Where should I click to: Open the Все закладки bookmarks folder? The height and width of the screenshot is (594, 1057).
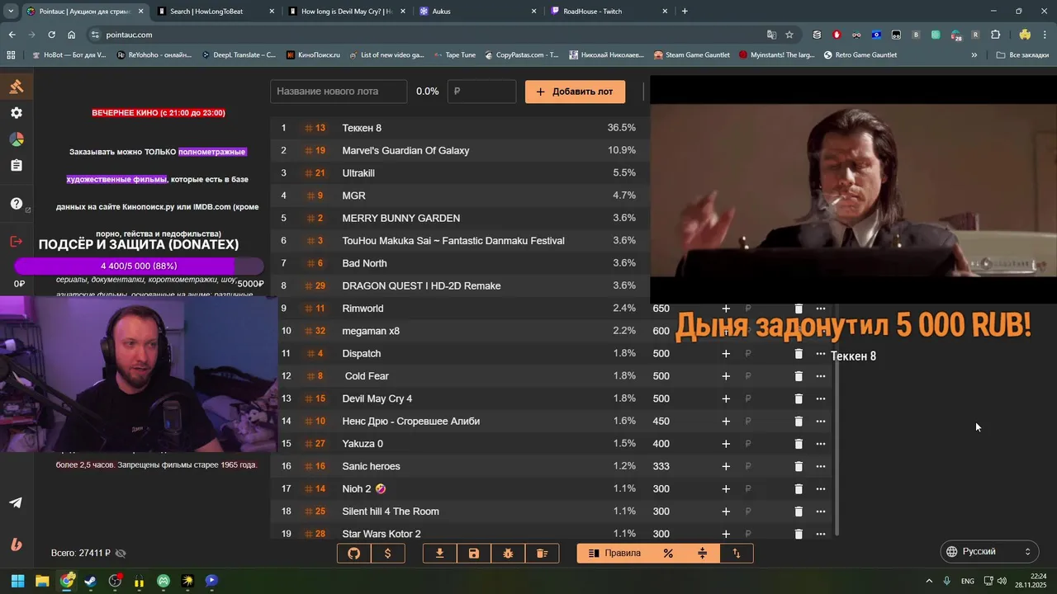pyautogui.click(x=1022, y=55)
